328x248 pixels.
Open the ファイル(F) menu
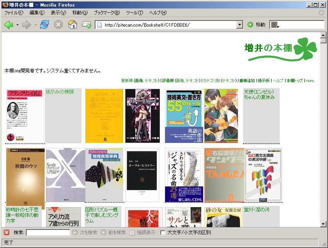point(14,13)
